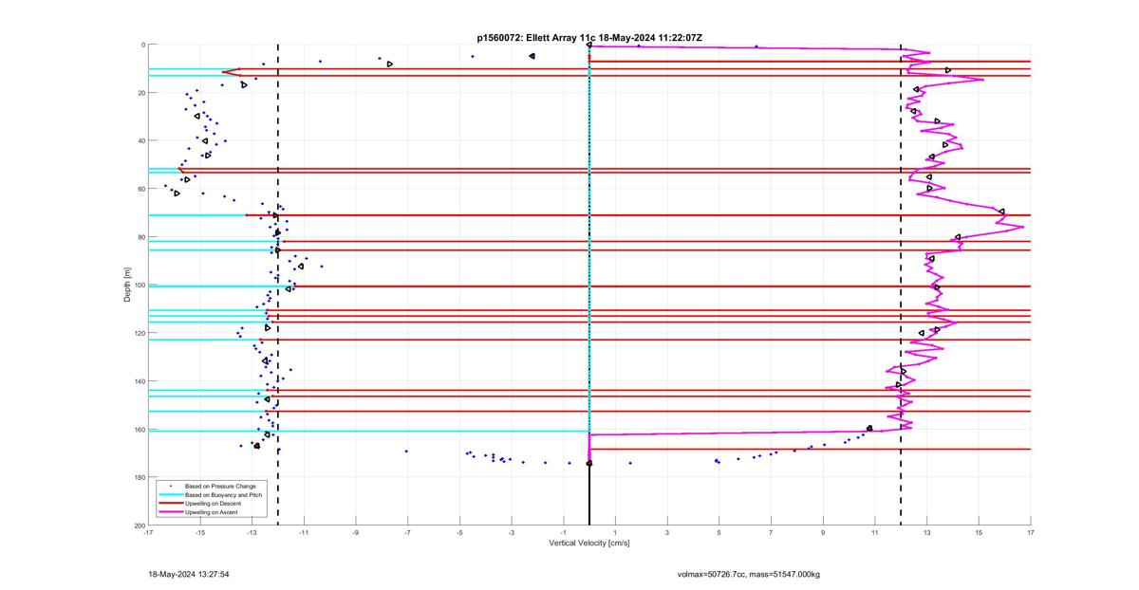
Task: Click the '200' depth tick label
Action: click(x=139, y=525)
